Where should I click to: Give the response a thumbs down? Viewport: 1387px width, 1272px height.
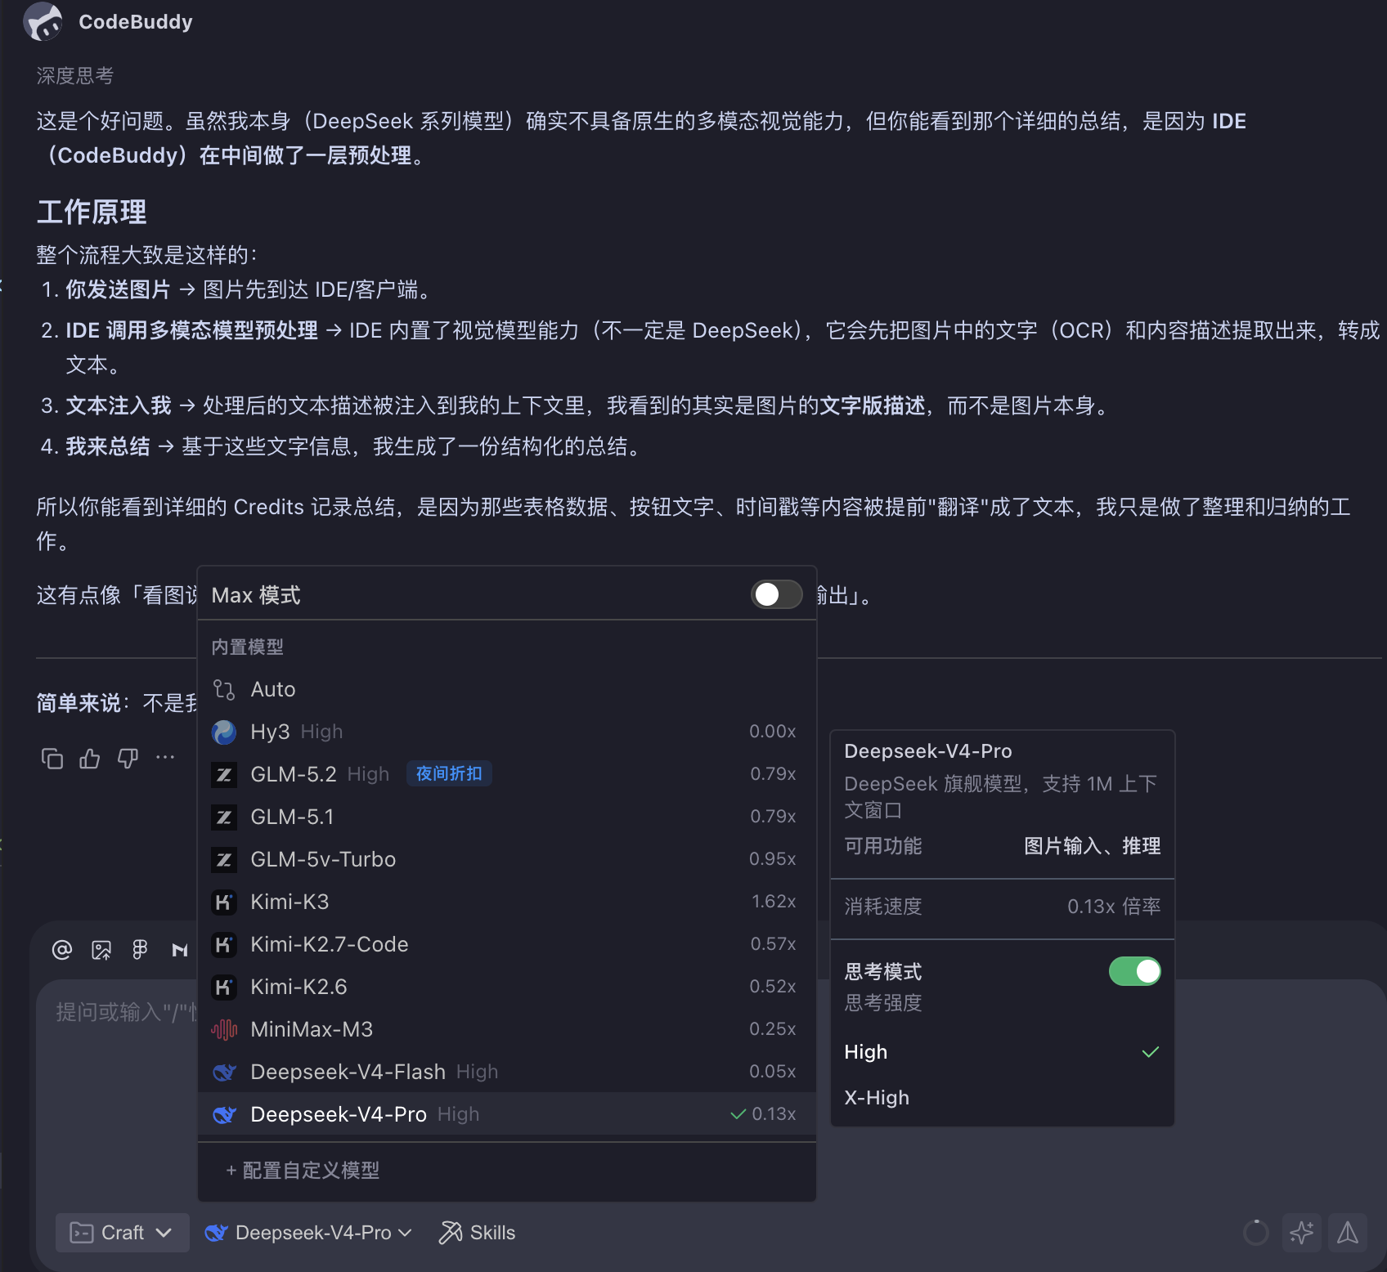(128, 759)
